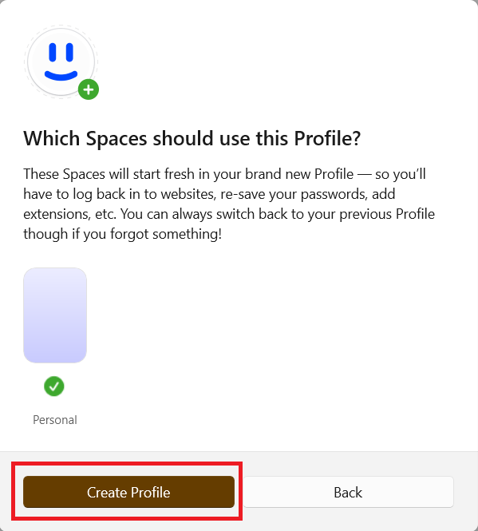
Task: Click the Personal space label
Action: [55, 420]
